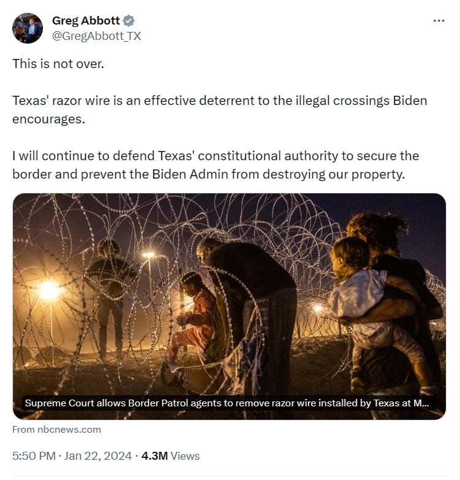
Task: Open the @GregAbbott_TX handle link
Action: coord(96,36)
